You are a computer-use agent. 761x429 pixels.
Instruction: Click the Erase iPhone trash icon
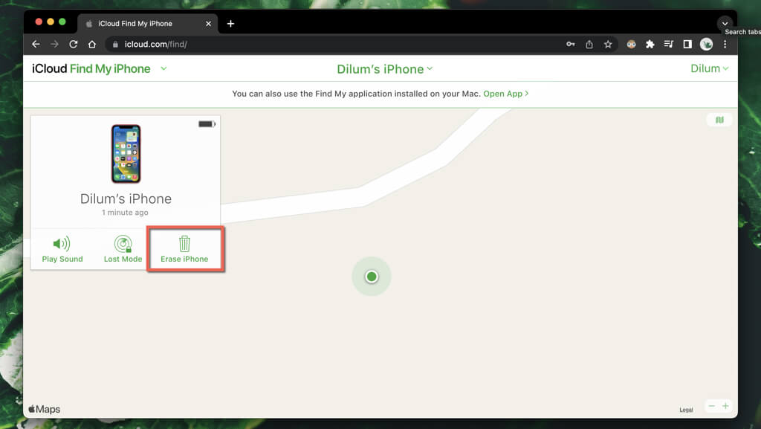184,244
